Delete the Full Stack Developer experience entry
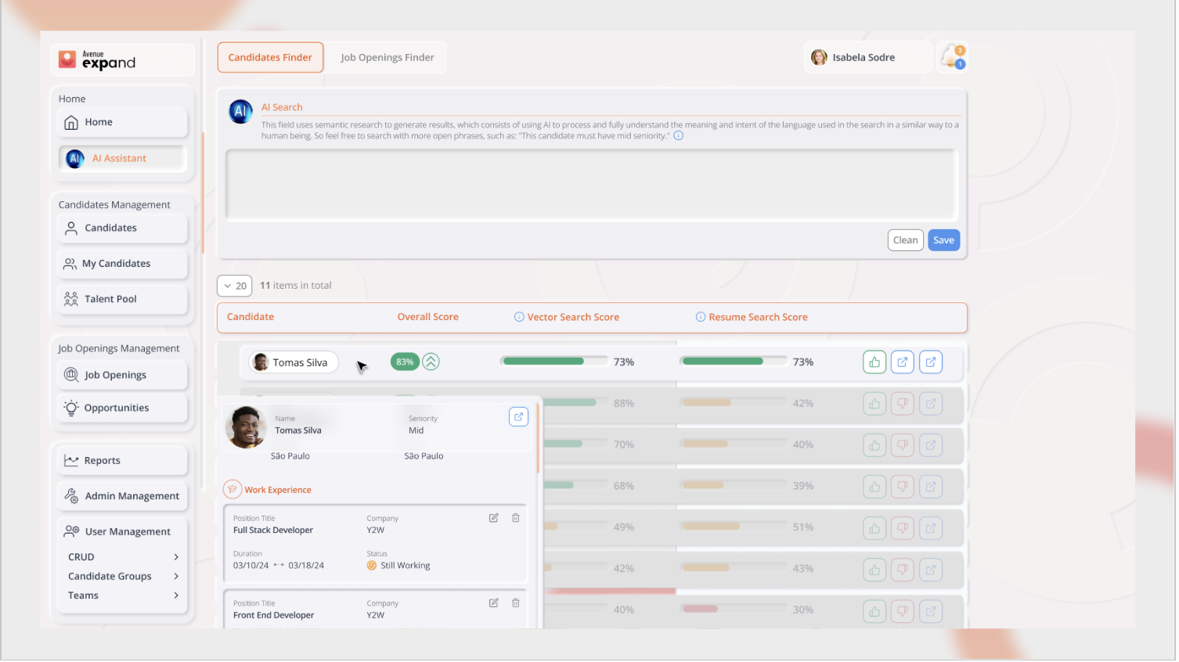The width and height of the screenshot is (1179, 662). (516, 518)
